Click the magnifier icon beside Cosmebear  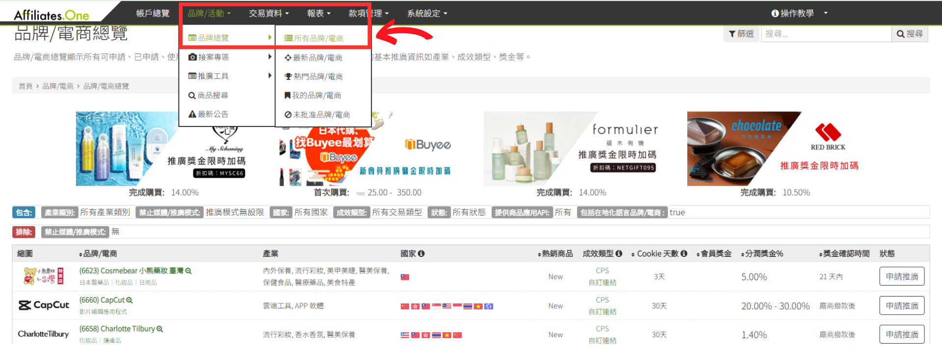pos(188,271)
